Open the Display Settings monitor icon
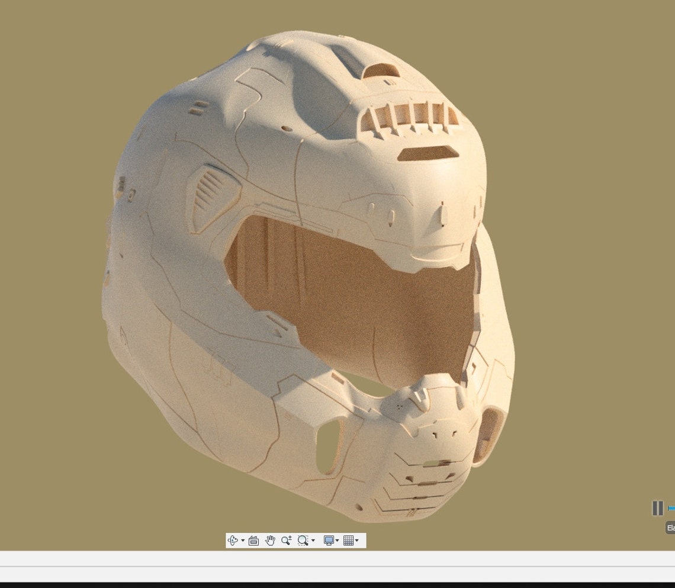The image size is (675, 588). click(329, 540)
